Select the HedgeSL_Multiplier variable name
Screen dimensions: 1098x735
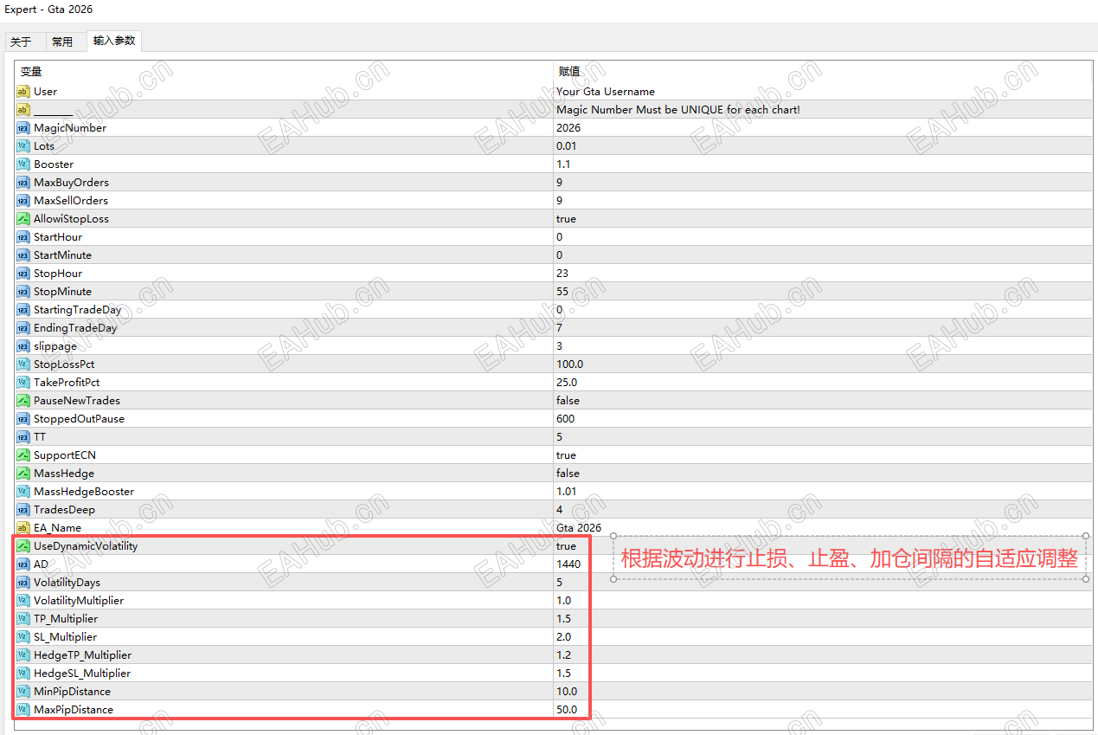pos(82,674)
